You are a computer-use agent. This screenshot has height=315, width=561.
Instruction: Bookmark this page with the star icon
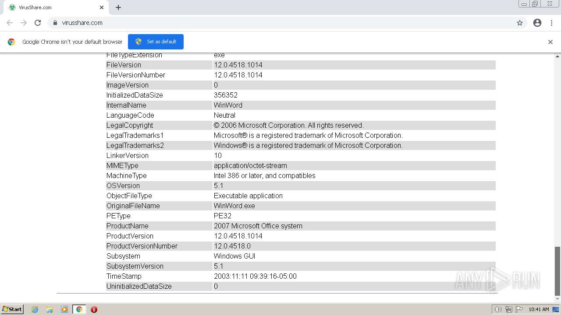[520, 23]
